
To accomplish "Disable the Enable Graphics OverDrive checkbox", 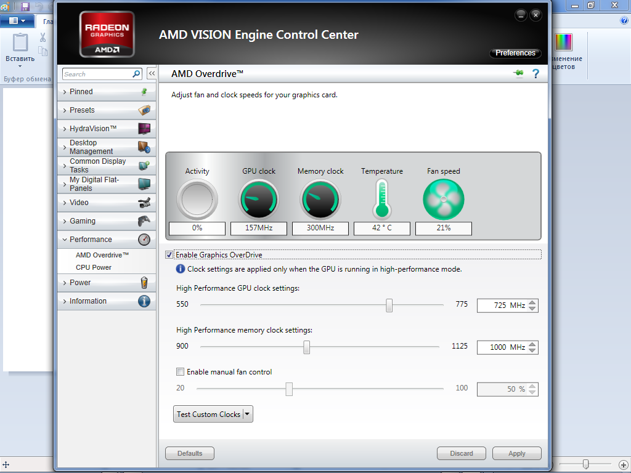I will coord(169,254).
